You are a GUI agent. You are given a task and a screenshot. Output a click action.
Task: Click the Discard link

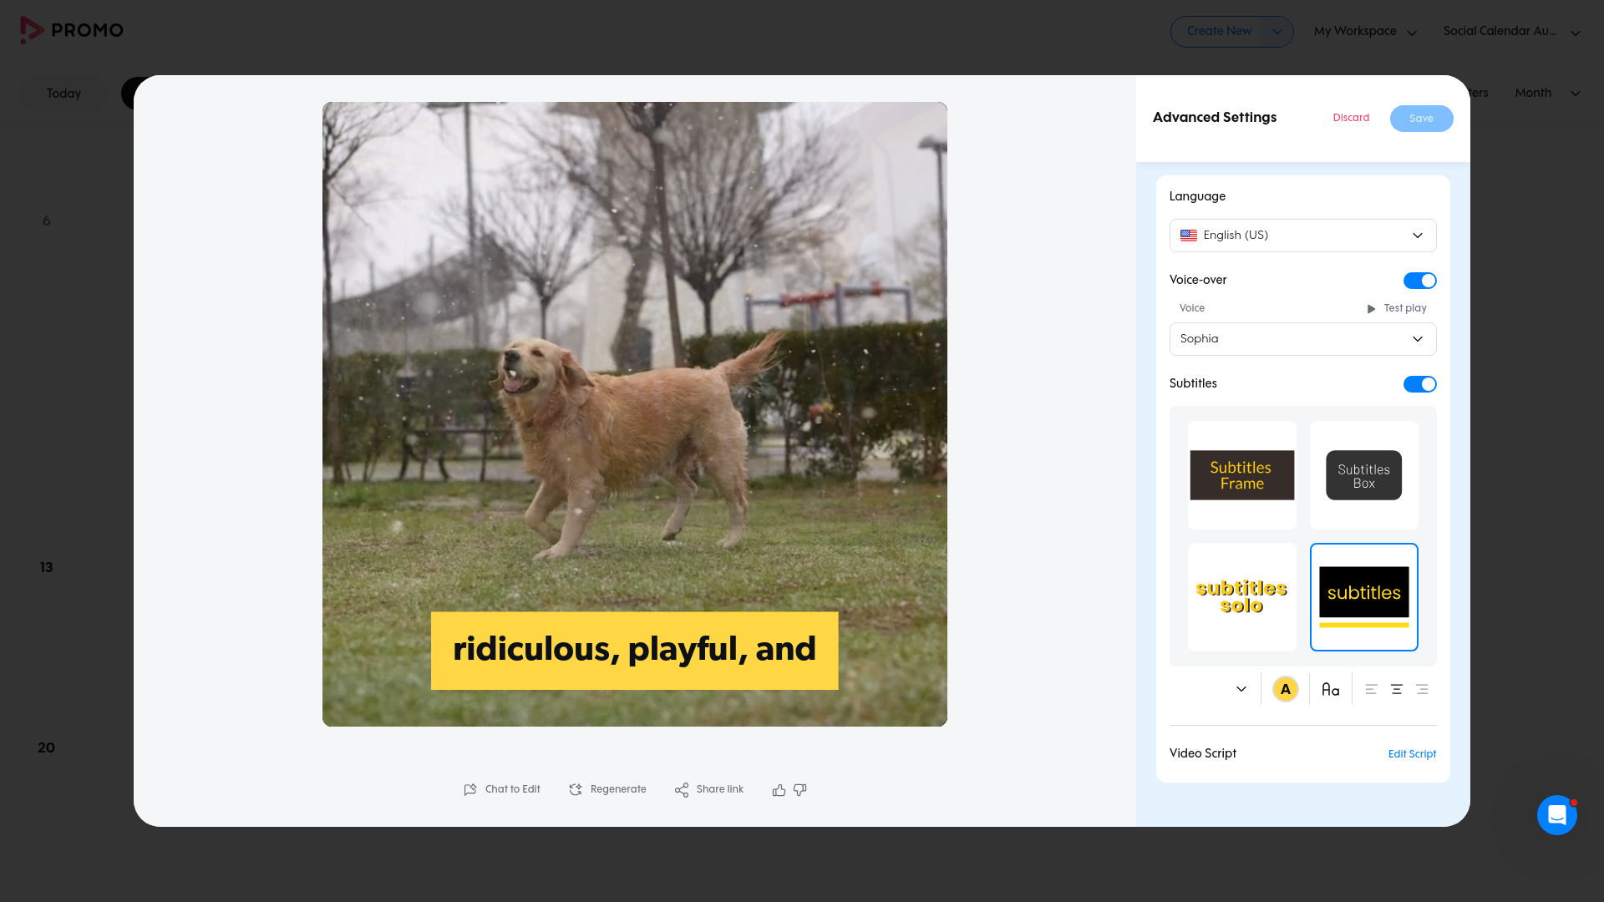[1351, 118]
